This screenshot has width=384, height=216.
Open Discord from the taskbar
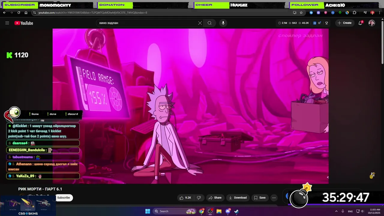pos(228,211)
